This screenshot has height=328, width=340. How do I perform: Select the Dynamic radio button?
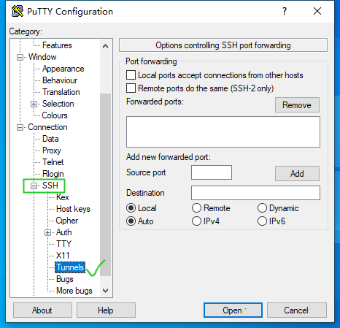click(262, 208)
